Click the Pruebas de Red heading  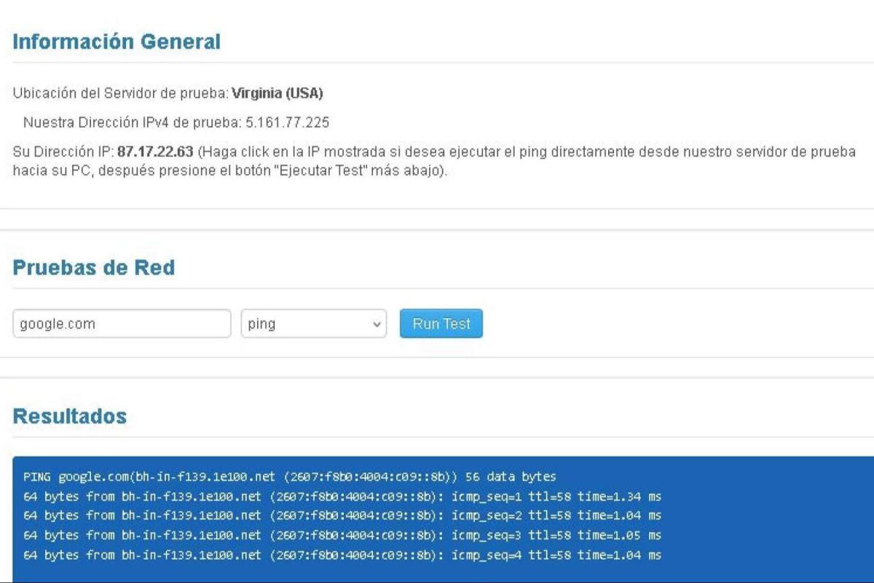94,267
